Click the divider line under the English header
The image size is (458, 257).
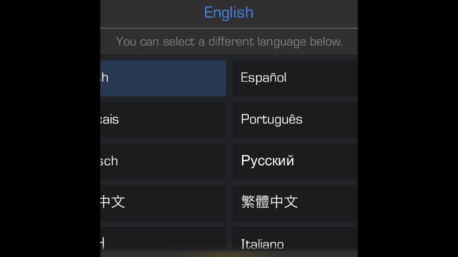(x=229, y=28)
